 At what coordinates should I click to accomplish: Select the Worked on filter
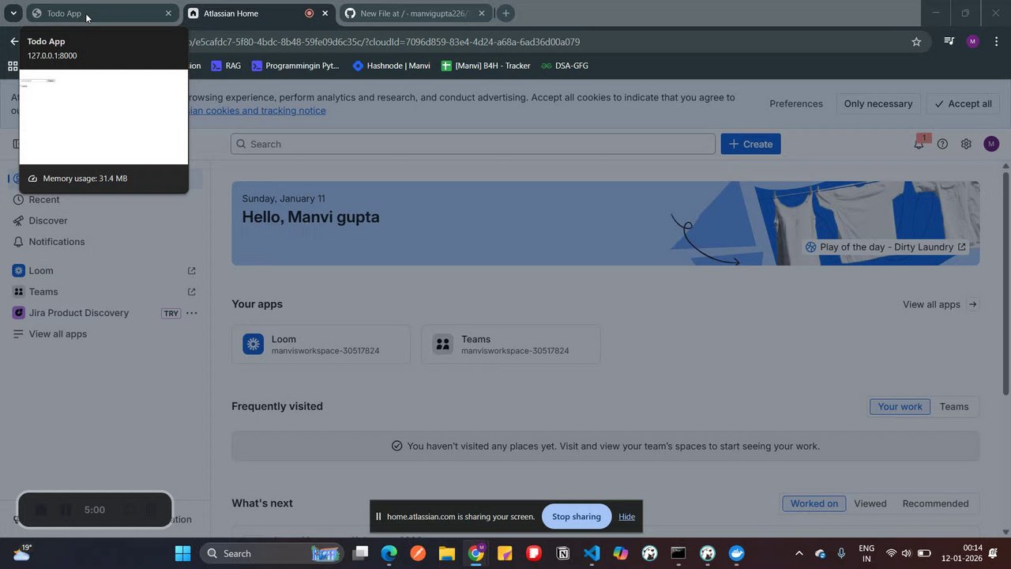click(x=814, y=503)
